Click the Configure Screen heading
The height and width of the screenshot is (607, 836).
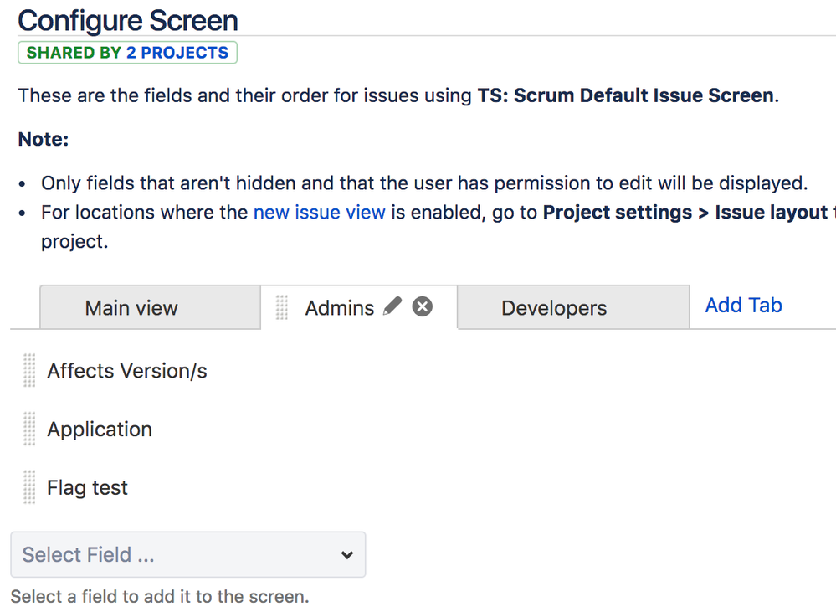pyautogui.click(x=127, y=20)
